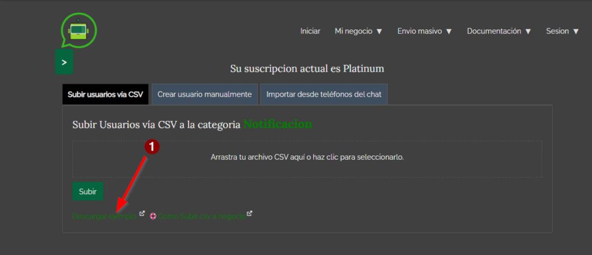The image size is (592, 255).
Task: Click the triangle arrow beside Sesion
Action: (x=576, y=31)
